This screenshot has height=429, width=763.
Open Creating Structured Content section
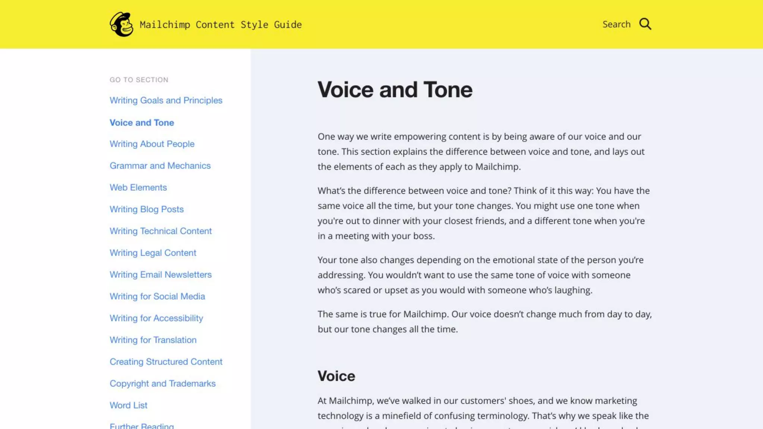[166, 362]
